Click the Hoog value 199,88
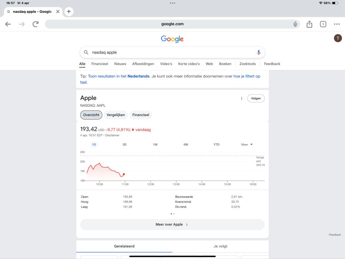 (x=128, y=202)
